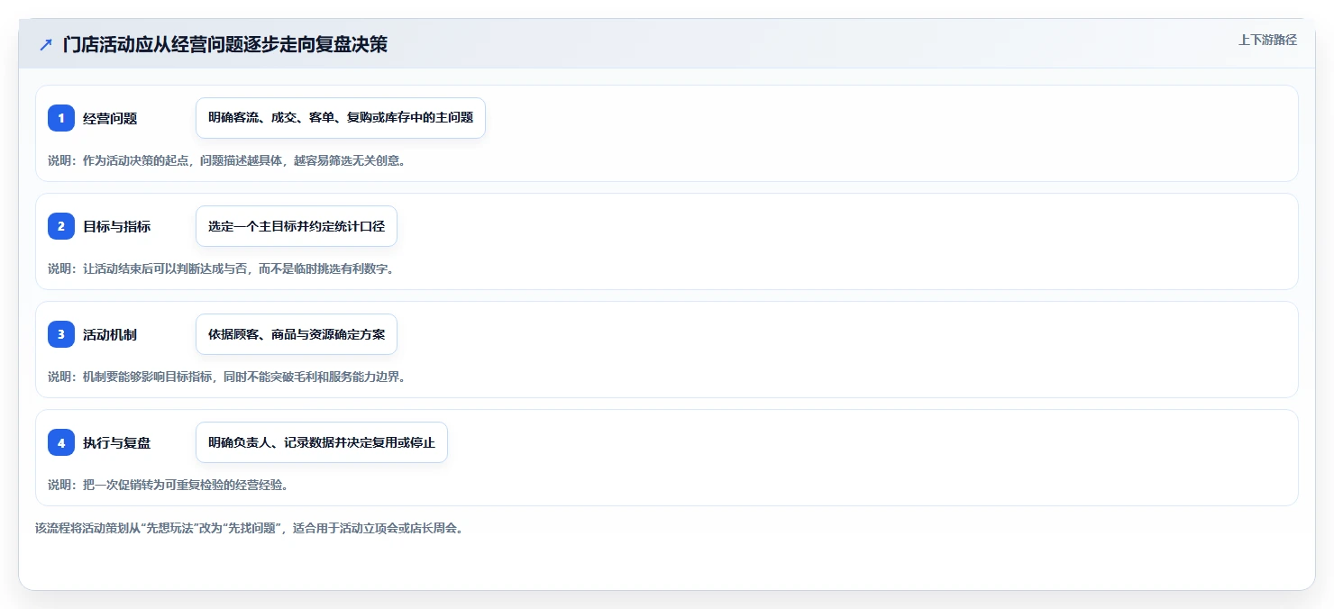Click step number 1 badge
This screenshot has height=609, width=1334.
(x=61, y=118)
